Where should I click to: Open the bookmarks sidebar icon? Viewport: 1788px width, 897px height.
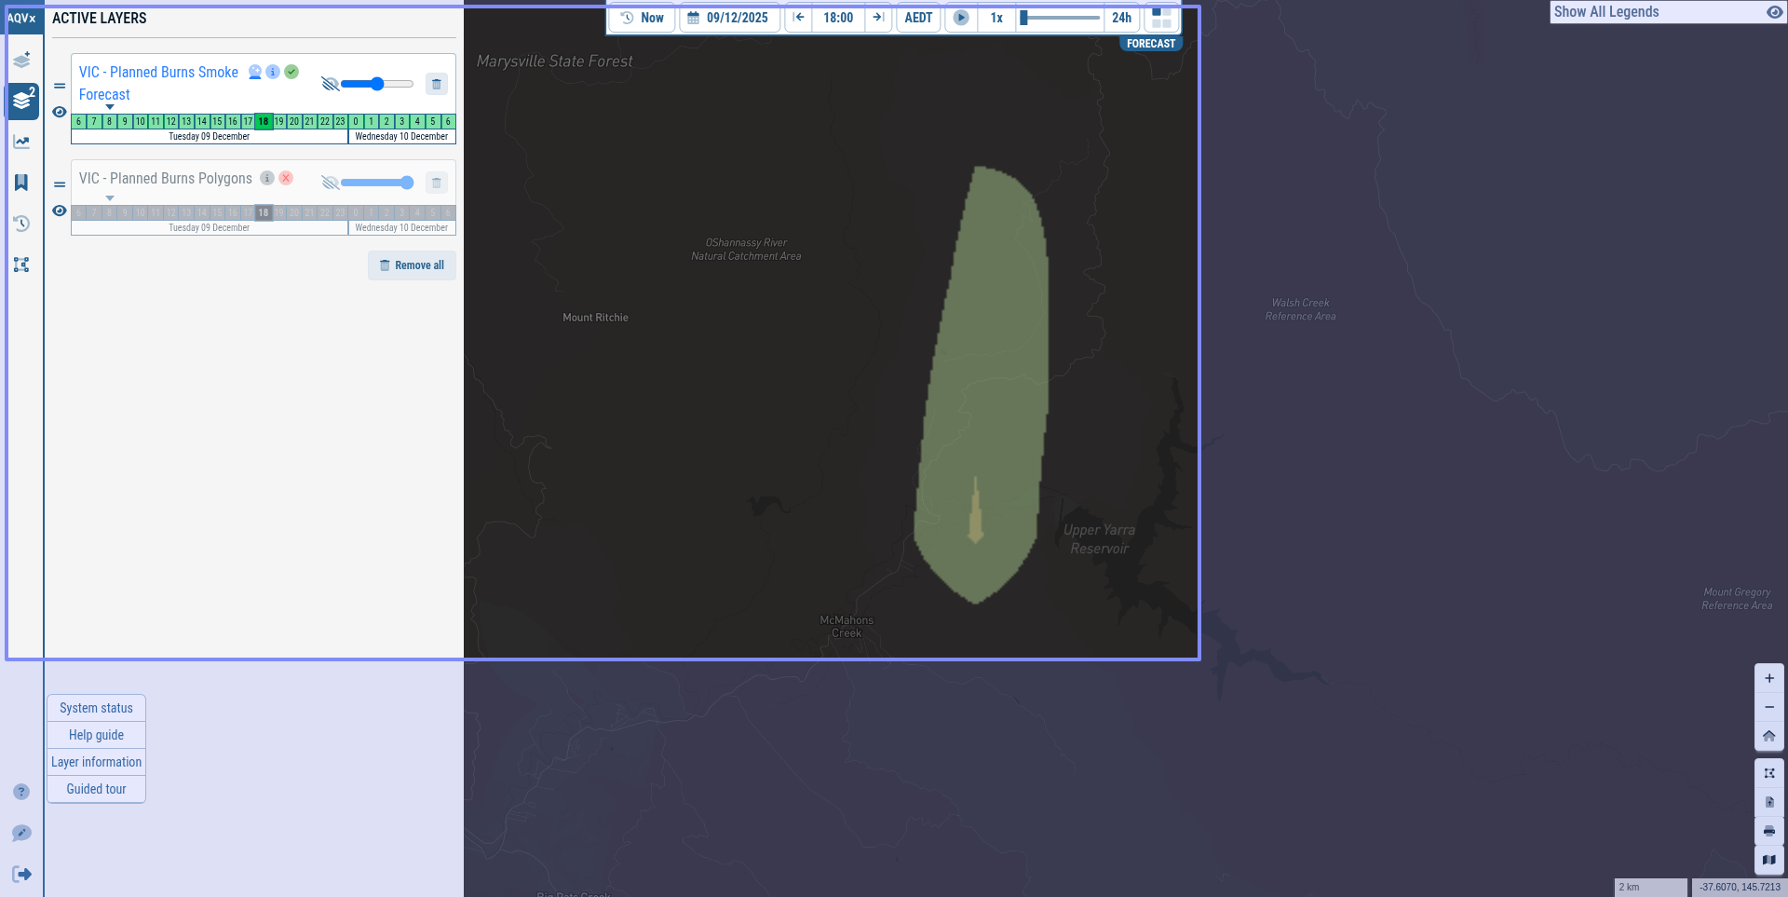coord(21,183)
